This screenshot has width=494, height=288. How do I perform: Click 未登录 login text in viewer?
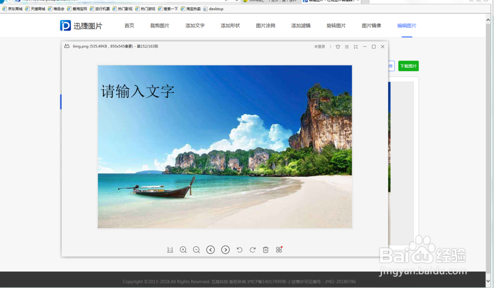coord(320,46)
